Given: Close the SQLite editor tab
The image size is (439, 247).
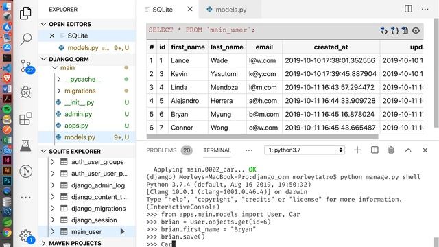Looking at the screenshot, I should click(x=190, y=9).
